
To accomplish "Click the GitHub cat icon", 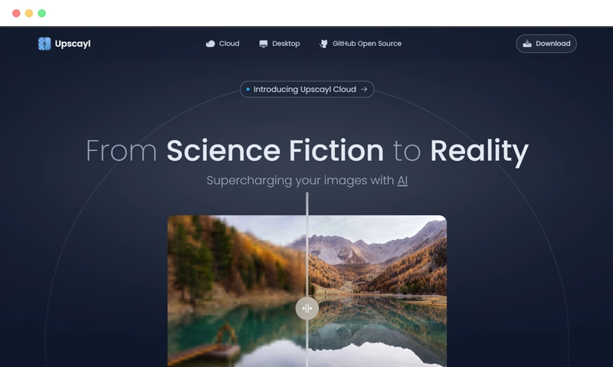I will point(323,44).
